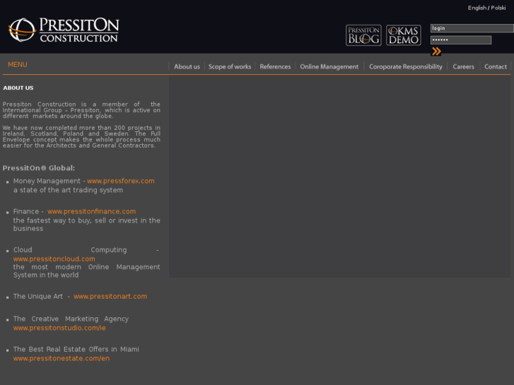514x385 pixels.
Task: Switch language to English
Action: pos(477,8)
